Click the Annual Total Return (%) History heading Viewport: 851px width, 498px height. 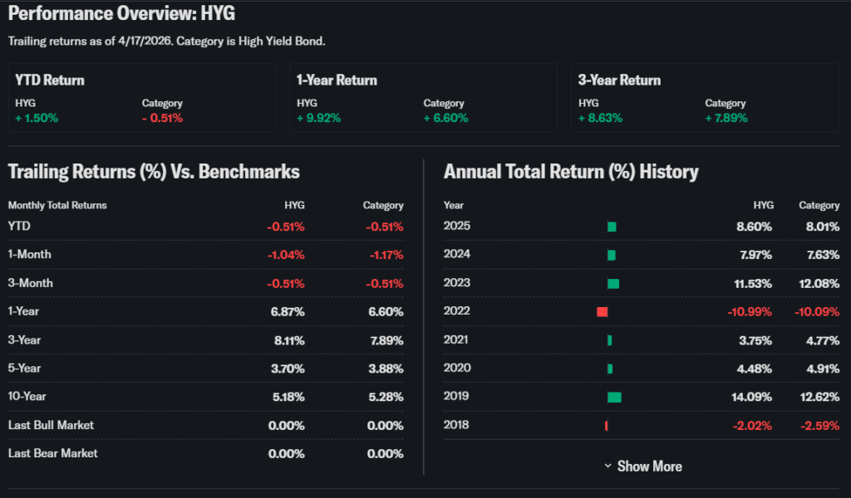[571, 172]
